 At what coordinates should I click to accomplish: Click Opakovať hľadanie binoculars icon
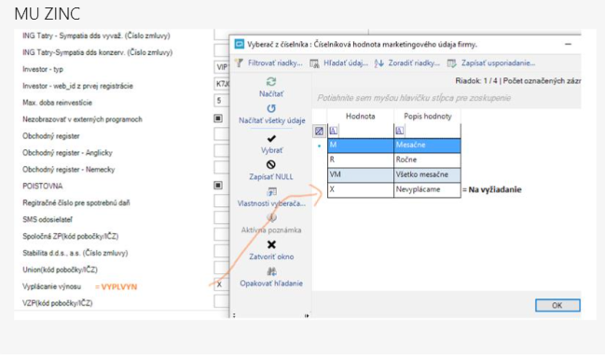[271, 271]
